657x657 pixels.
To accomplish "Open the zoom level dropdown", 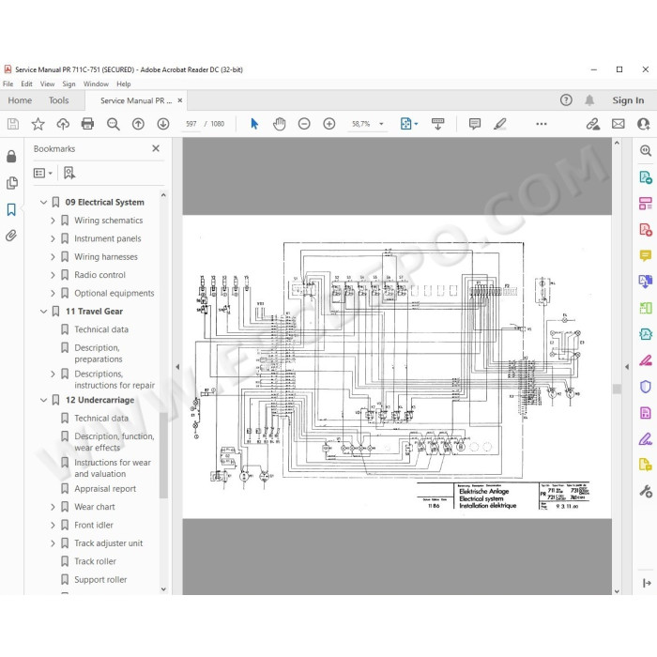I will pos(381,124).
